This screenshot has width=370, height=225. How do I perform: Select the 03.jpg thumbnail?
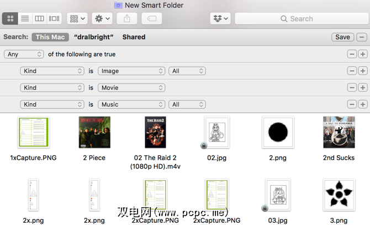pyautogui.click(x=278, y=195)
